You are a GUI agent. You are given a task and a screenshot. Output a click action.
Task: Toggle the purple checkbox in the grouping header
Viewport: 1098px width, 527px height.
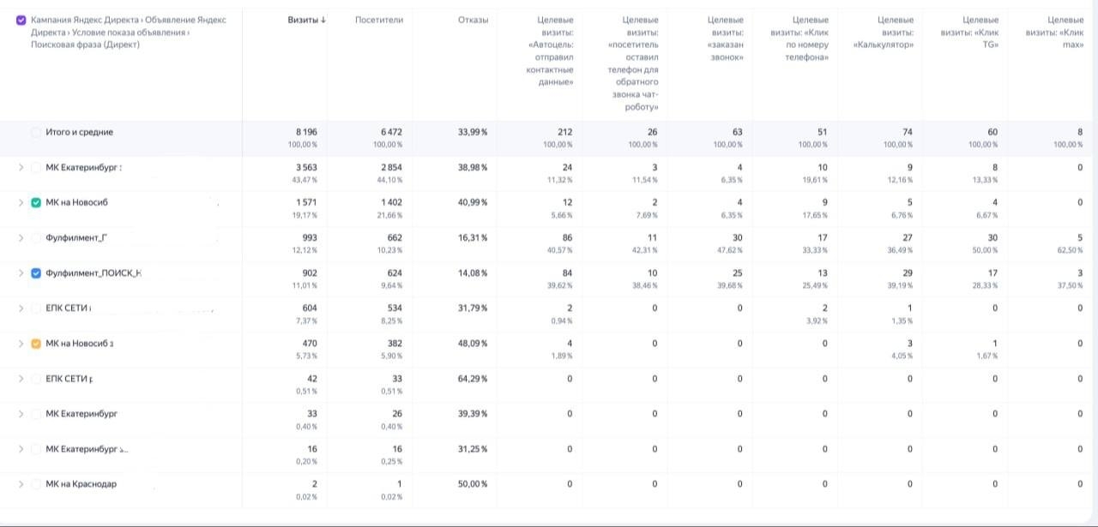click(21, 20)
